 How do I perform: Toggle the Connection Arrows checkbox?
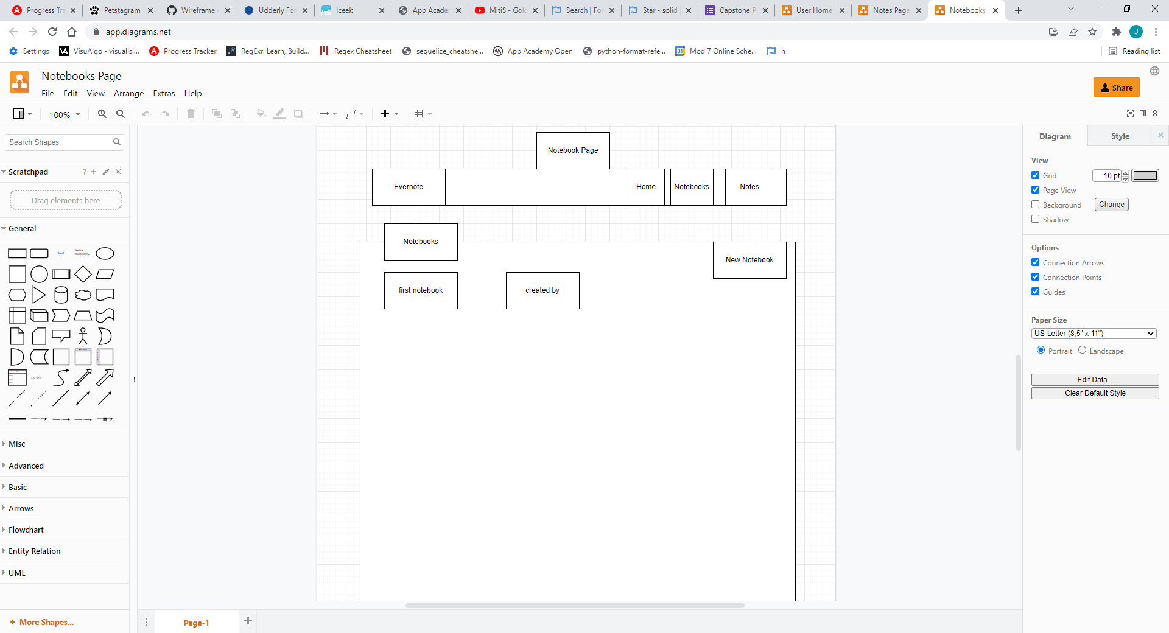coord(1036,262)
